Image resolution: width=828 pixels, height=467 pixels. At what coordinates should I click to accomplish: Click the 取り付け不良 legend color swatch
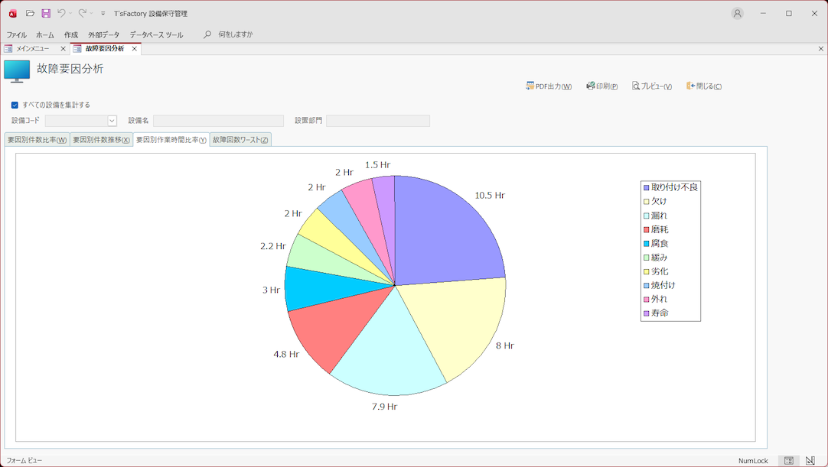click(647, 187)
